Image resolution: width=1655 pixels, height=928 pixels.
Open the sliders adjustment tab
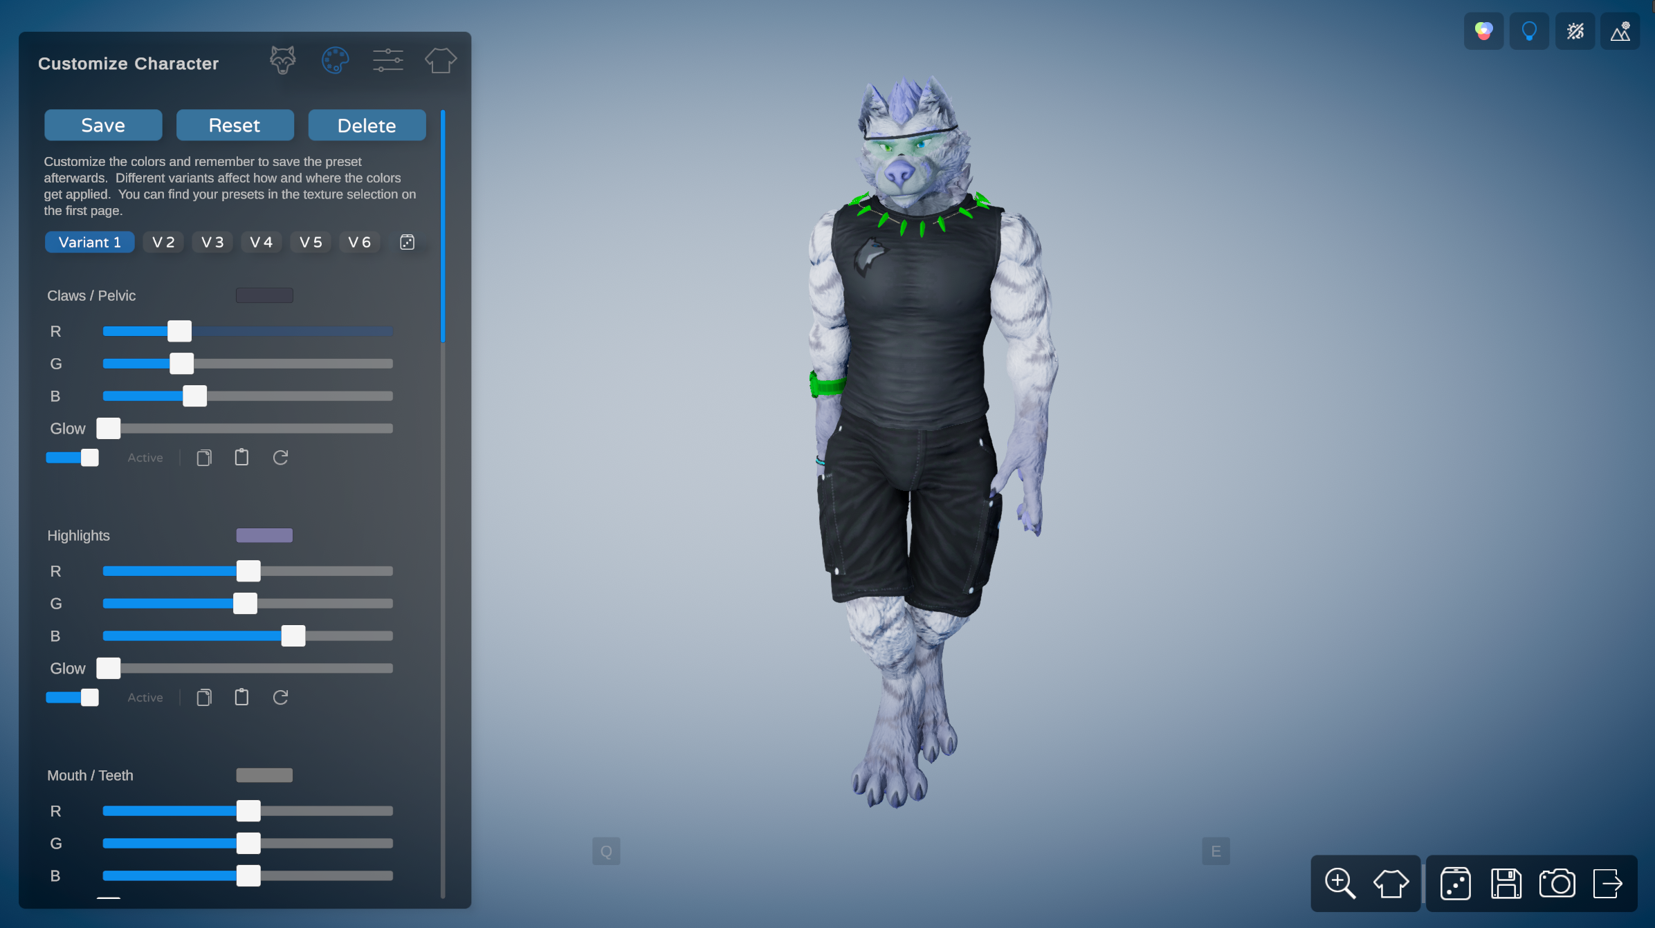(388, 60)
